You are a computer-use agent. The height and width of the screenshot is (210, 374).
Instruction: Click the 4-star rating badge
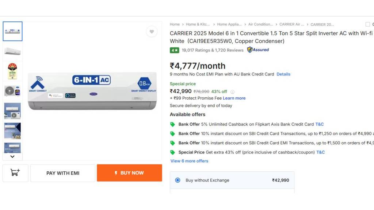coord(174,50)
